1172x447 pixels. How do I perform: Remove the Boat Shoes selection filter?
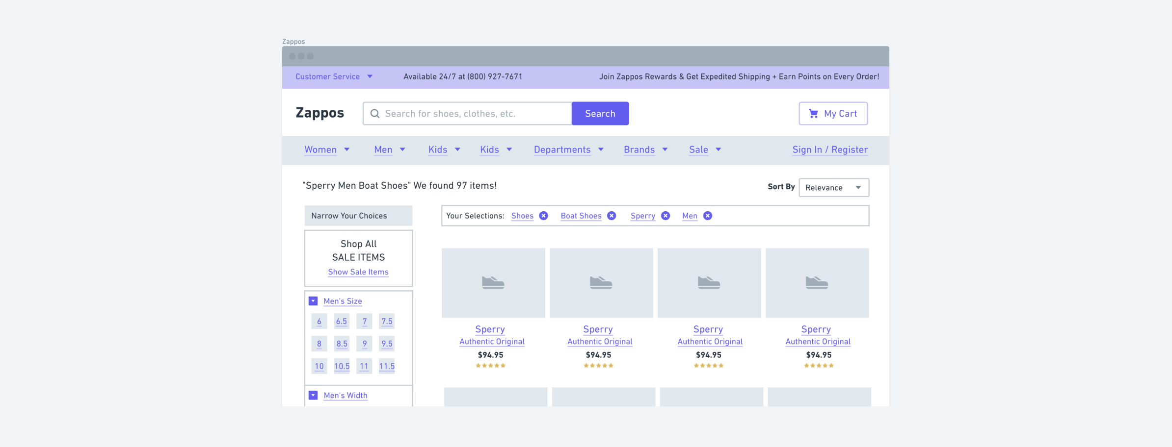pos(612,216)
